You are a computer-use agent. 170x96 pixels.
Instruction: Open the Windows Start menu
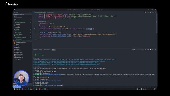tap(14, 89)
